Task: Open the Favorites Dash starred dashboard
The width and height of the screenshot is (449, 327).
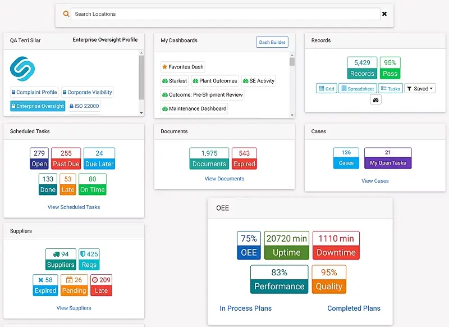Action: [183, 67]
